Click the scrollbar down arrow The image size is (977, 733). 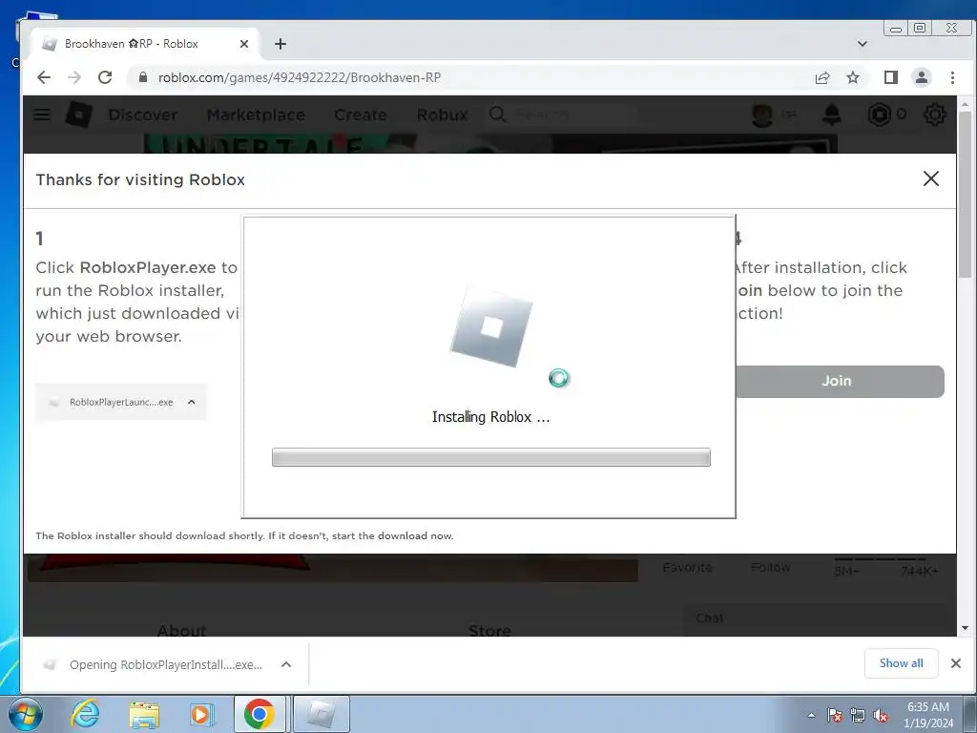pos(965,628)
